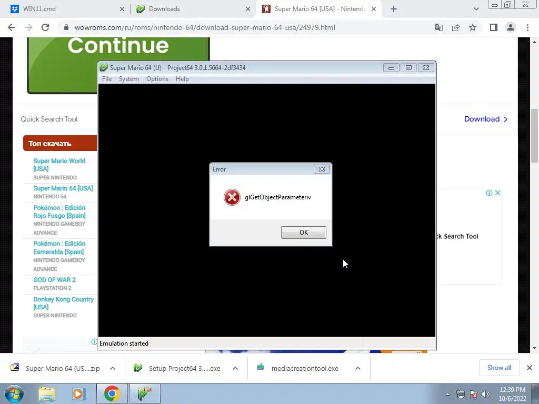This screenshot has width=539, height=404.
Task: Click OK in the Error dialog
Action: (x=304, y=232)
